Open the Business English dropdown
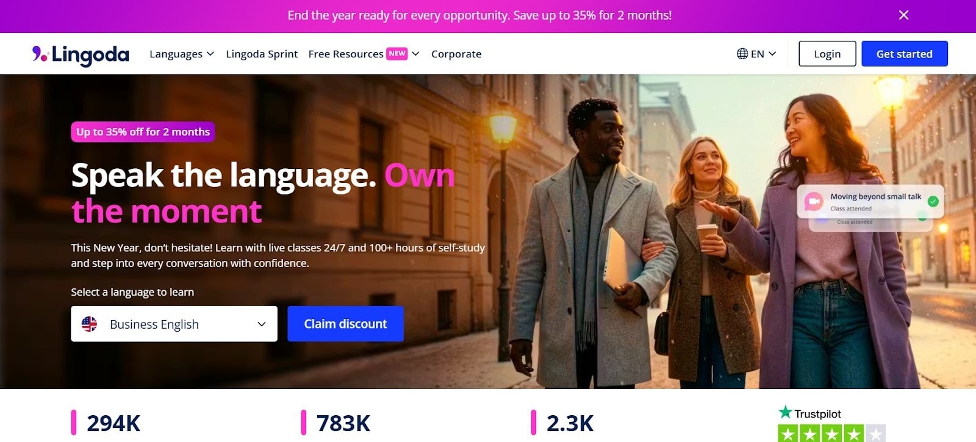 tap(174, 324)
